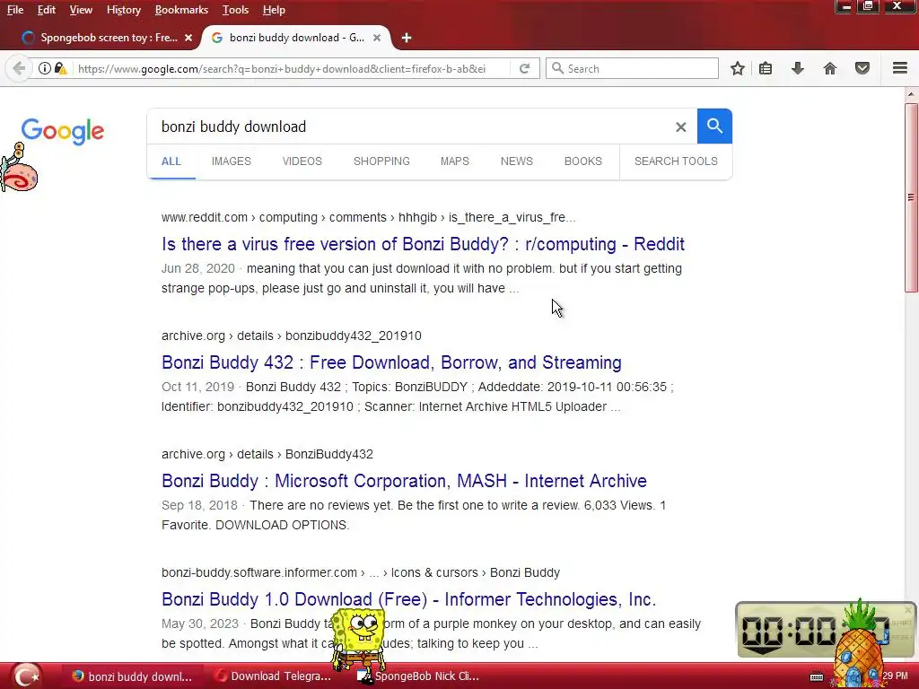The image size is (919, 689).
Task: Click archive.org bonzibuddy432_201910 breadcrumb
Action: 292,336
